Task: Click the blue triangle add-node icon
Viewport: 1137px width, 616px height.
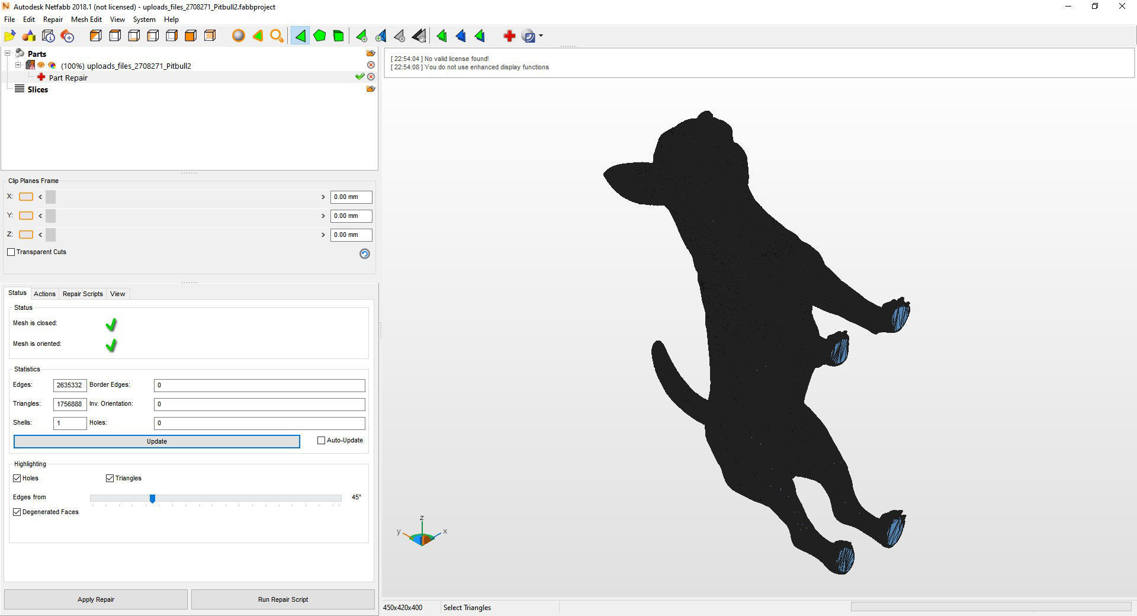Action: click(x=381, y=36)
